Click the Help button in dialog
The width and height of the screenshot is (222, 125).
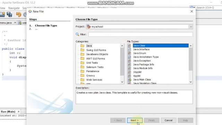tap(185, 120)
